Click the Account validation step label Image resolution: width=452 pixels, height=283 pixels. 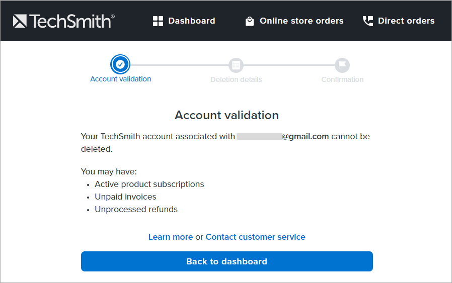(x=120, y=79)
